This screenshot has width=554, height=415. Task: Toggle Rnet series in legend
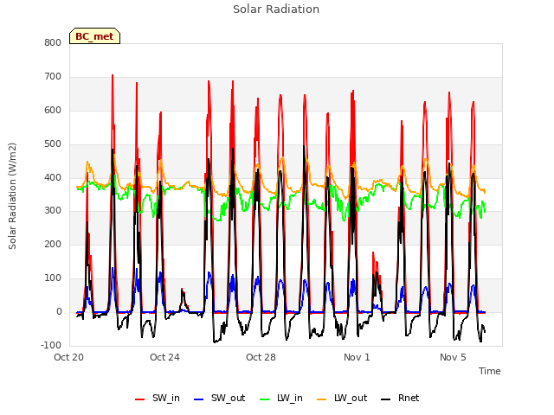pyautogui.click(x=400, y=398)
